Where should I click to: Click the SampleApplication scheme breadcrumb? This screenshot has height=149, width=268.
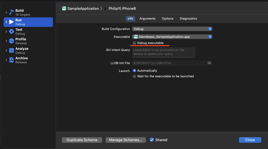click(x=80, y=9)
